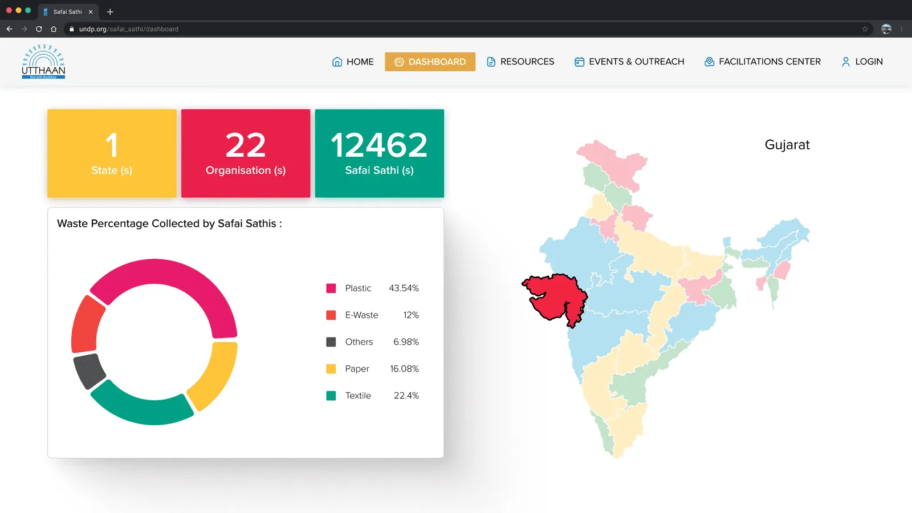The height and width of the screenshot is (513, 912).
Task: Click the green Textile legend swatch
Action: [x=331, y=396]
